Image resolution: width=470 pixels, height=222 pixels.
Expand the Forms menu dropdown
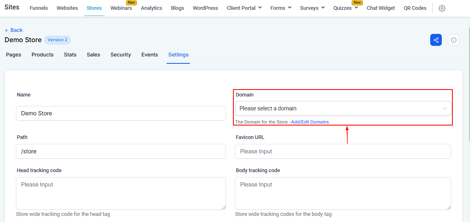tap(281, 8)
